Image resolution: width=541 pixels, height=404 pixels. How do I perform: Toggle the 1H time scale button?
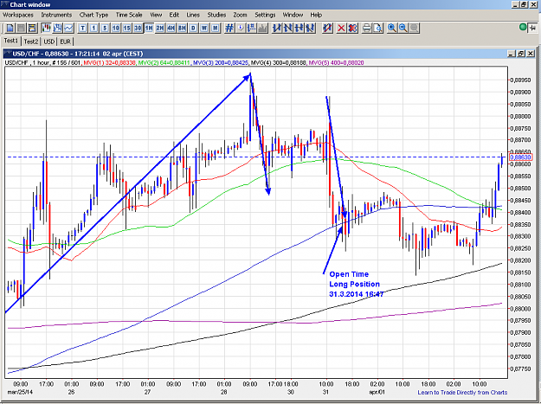point(149,28)
